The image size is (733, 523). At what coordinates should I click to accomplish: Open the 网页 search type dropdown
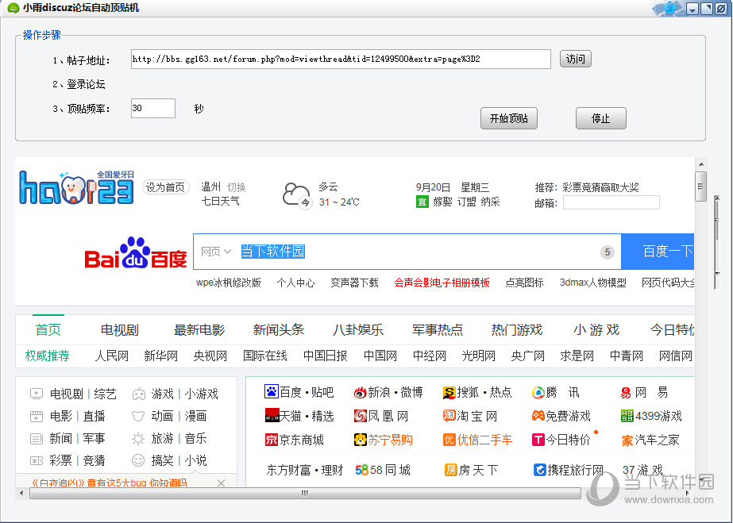(216, 252)
